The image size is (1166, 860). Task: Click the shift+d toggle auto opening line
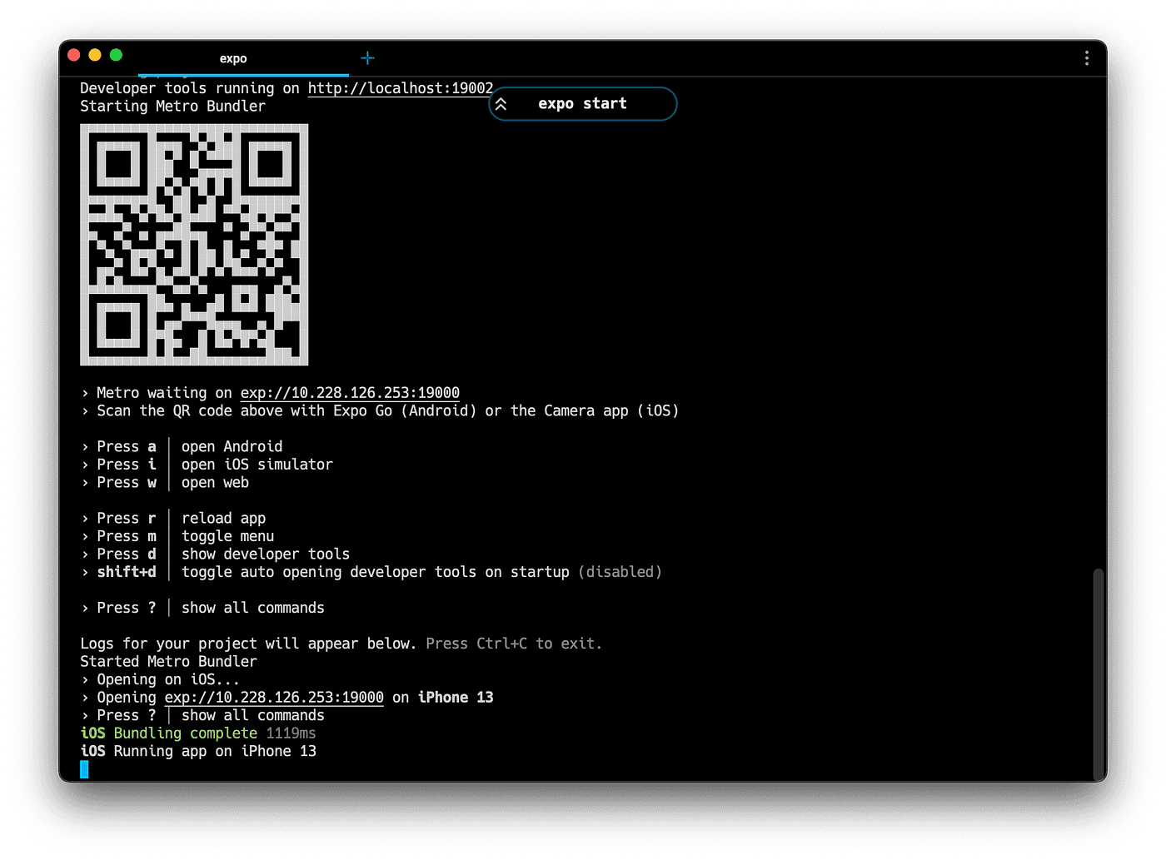click(x=375, y=572)
